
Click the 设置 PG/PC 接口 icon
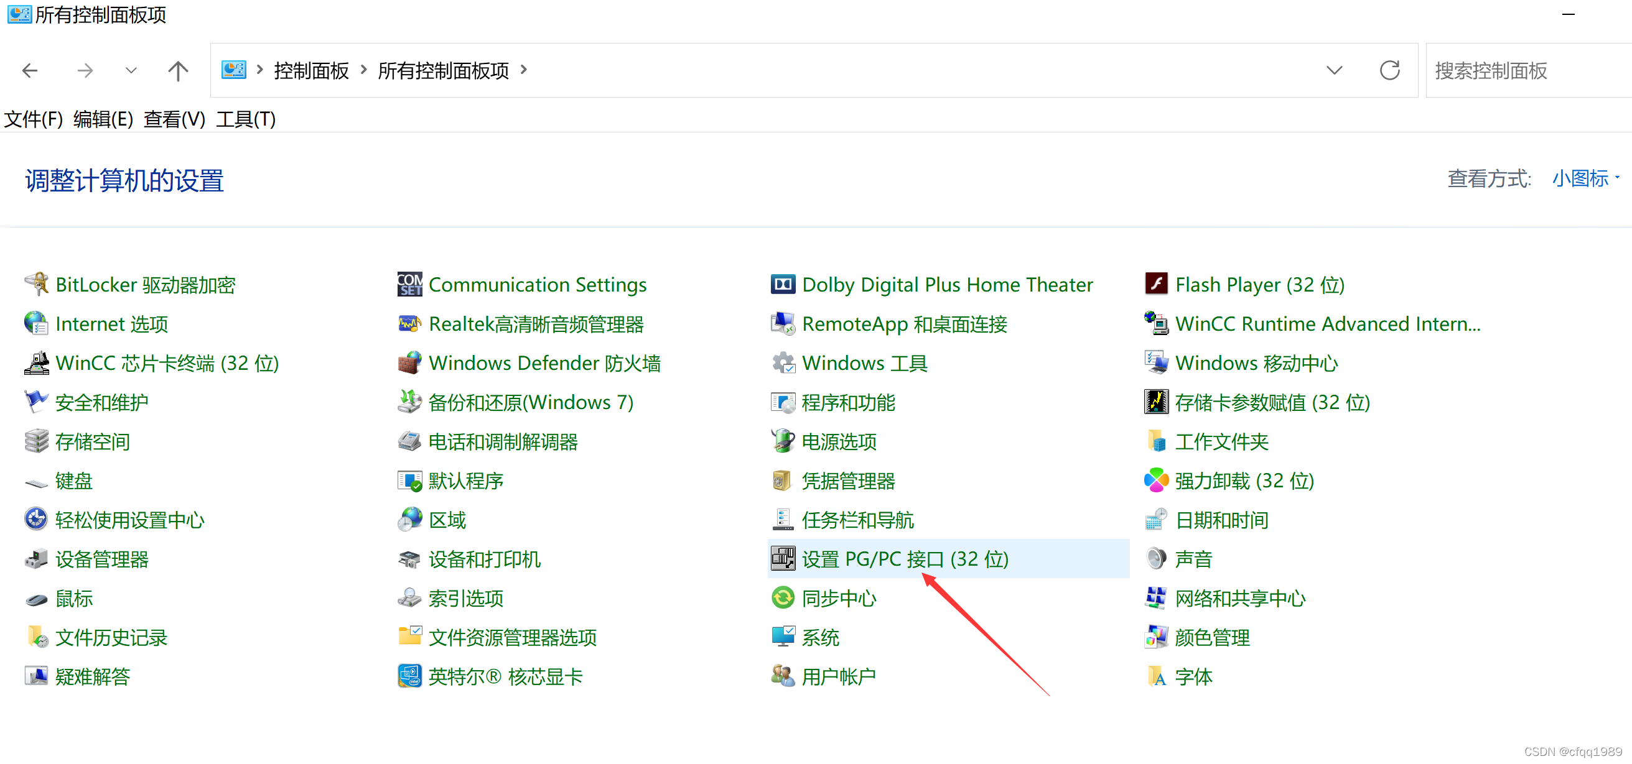[x=783, y=559]
